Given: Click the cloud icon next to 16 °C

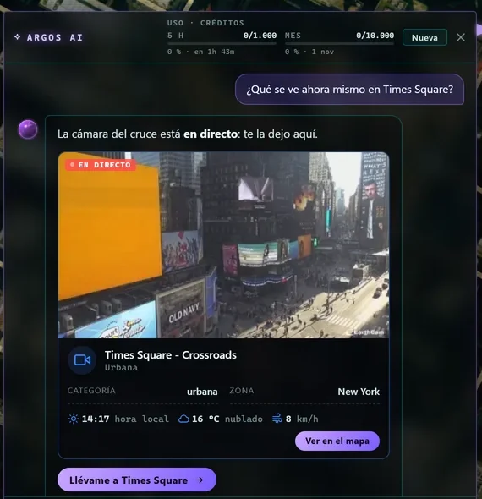Looking at the screenshot, I should (x=183, y=419).
